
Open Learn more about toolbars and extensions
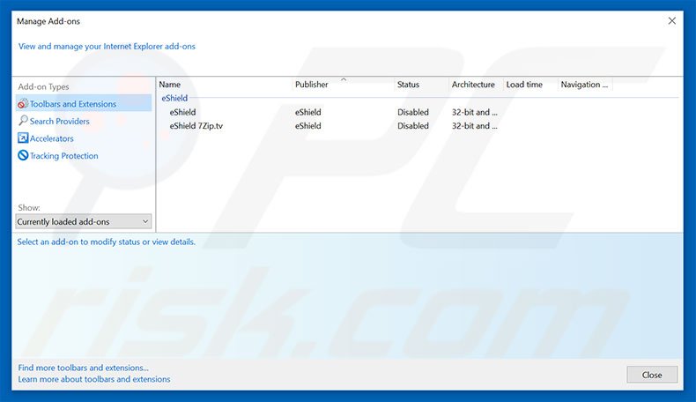coord(94,379)
